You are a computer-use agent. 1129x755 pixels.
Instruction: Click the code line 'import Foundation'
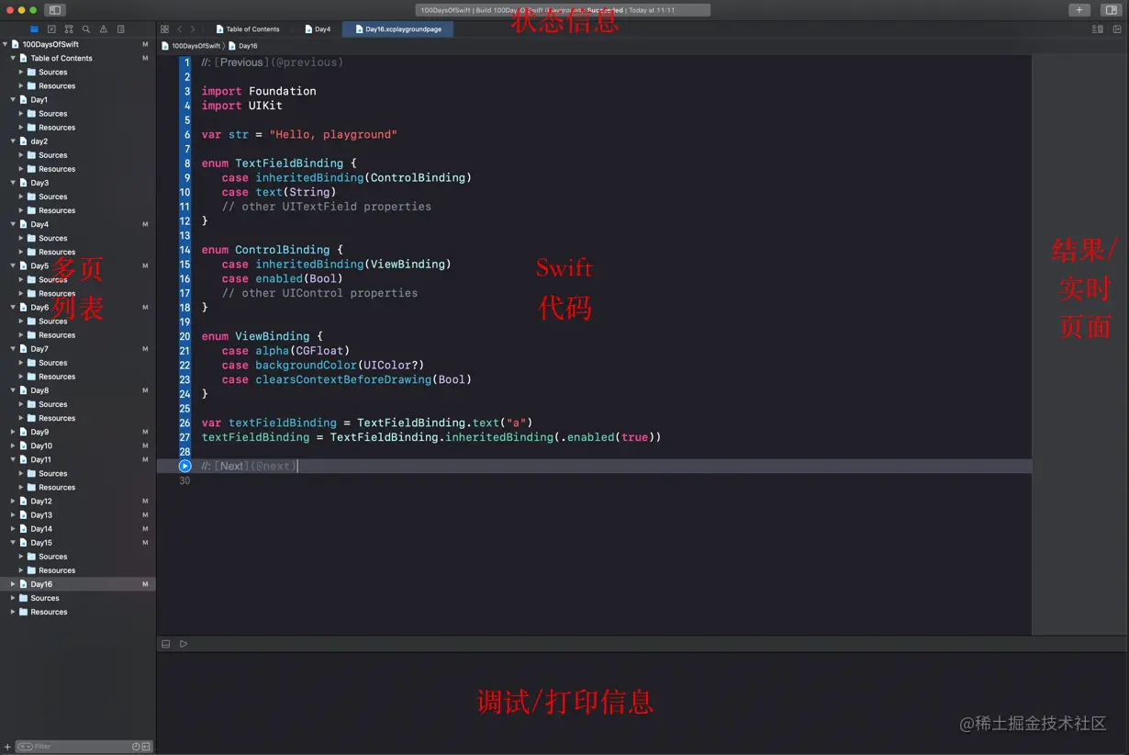[259, 91]
